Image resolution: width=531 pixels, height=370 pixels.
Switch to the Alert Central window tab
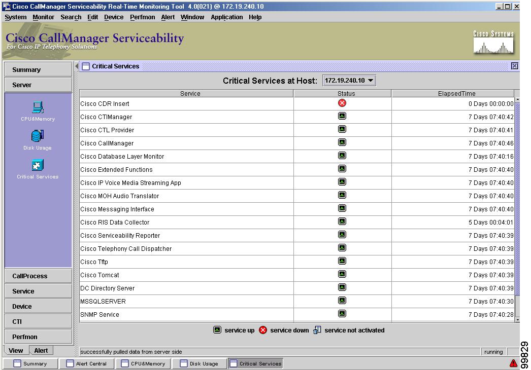coord(87,363)
